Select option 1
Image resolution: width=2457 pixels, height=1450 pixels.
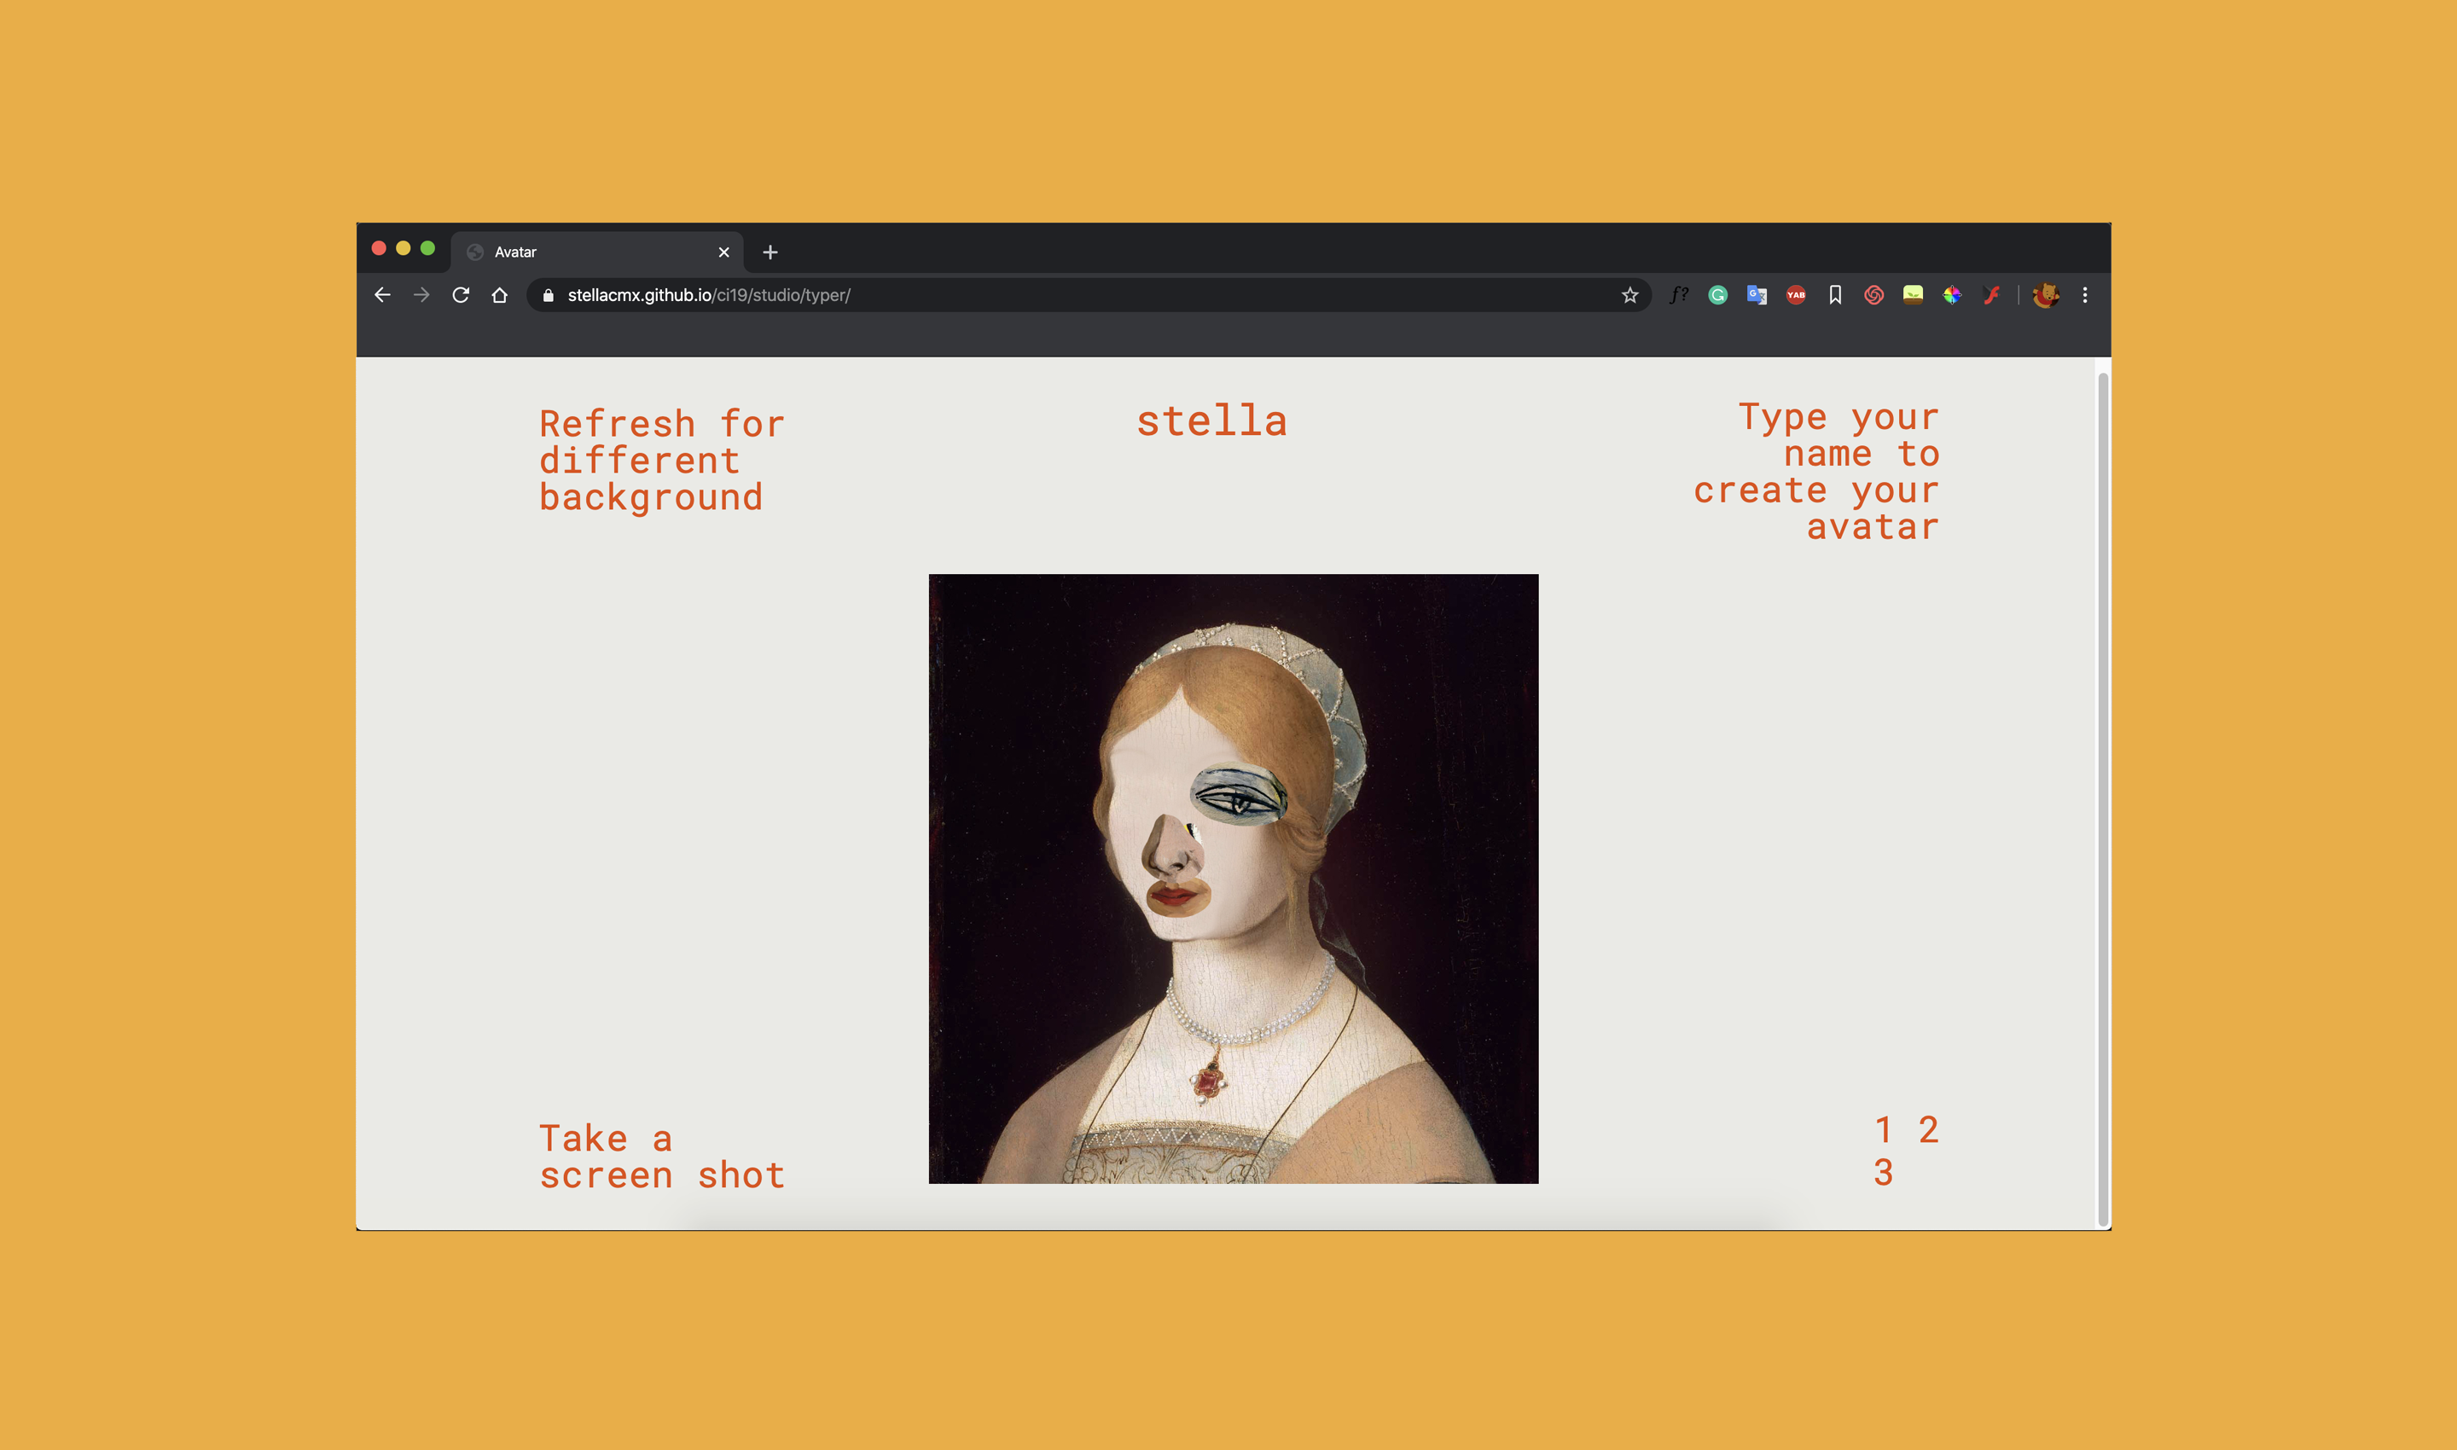(x=1884, y=1130)
